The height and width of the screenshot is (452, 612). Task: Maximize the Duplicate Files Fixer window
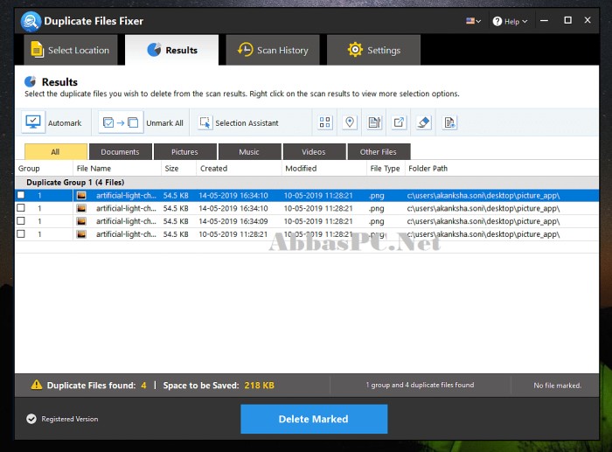tap(568, 20)
